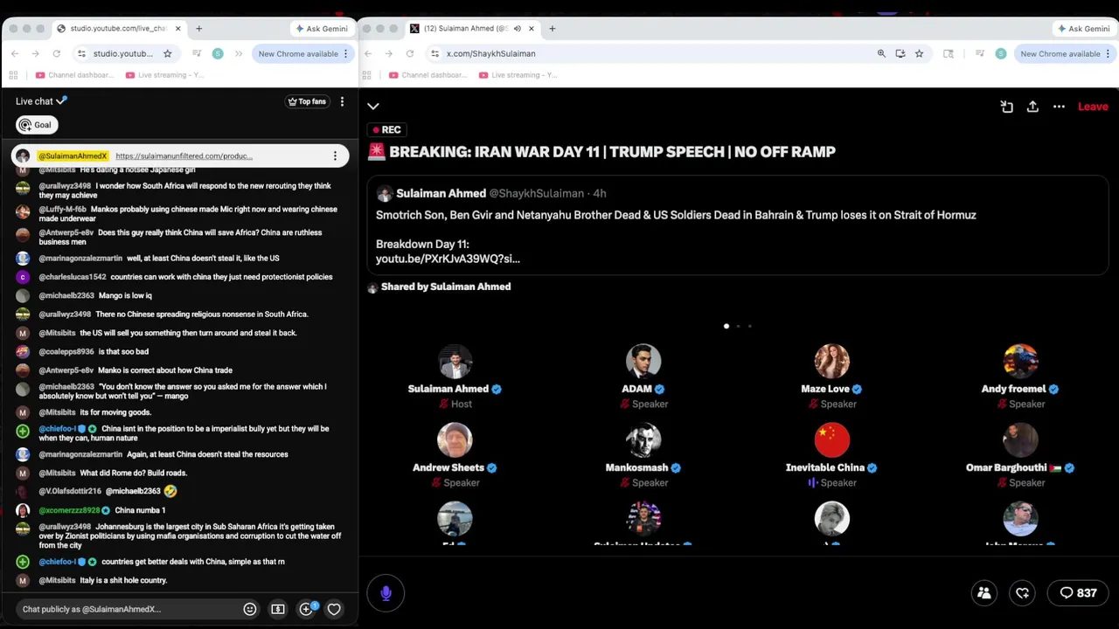
Task: Bookmark the x.com page with the star icon
Action: pyautogui.click(x=919, y=54)
